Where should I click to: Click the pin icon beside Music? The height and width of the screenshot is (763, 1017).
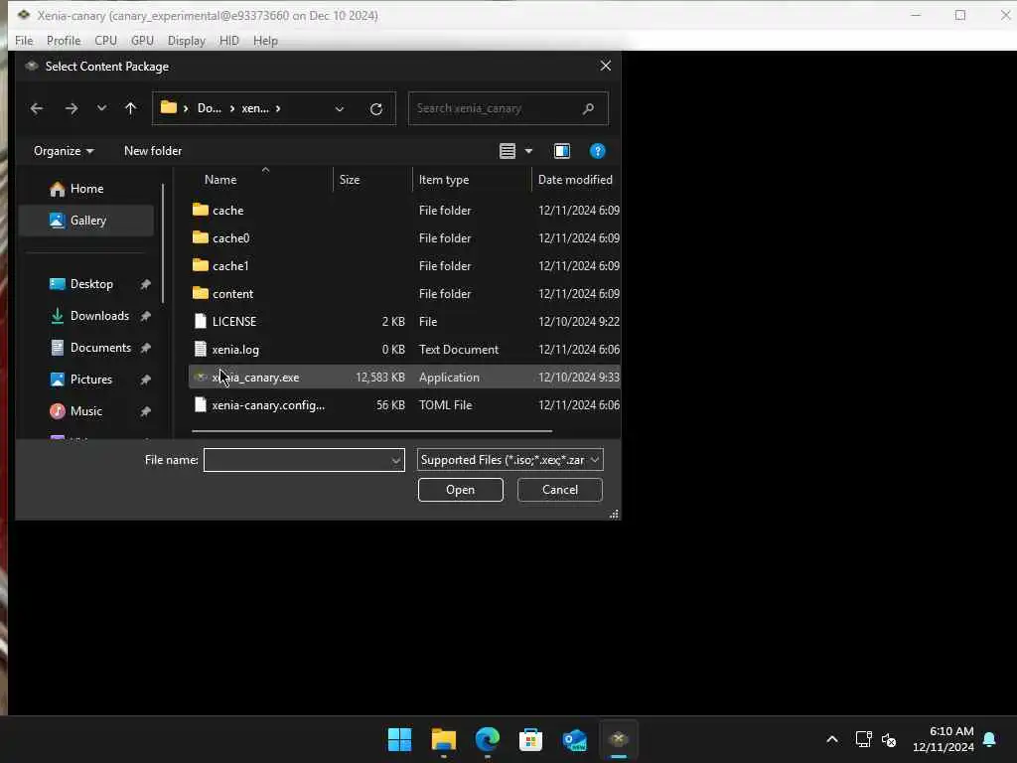click(x=145, y=411)
